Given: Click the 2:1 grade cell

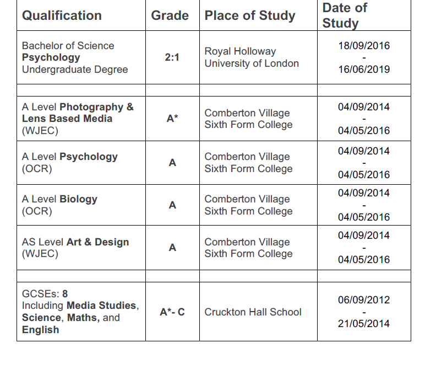Looking at the screenshot, I should pos(172,57).
